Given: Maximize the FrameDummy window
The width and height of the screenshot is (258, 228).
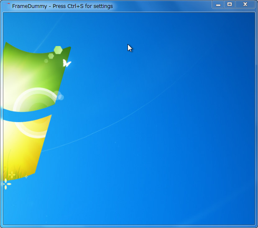Looking at the screenshot, I should tap(230, 5).
